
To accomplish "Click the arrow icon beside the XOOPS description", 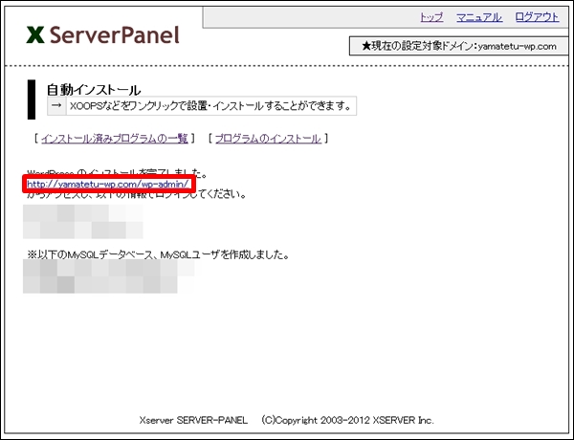I will coord(56,106).
